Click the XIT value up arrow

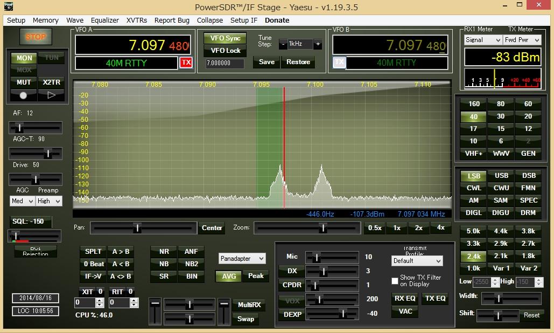click(x=100, y=301)
